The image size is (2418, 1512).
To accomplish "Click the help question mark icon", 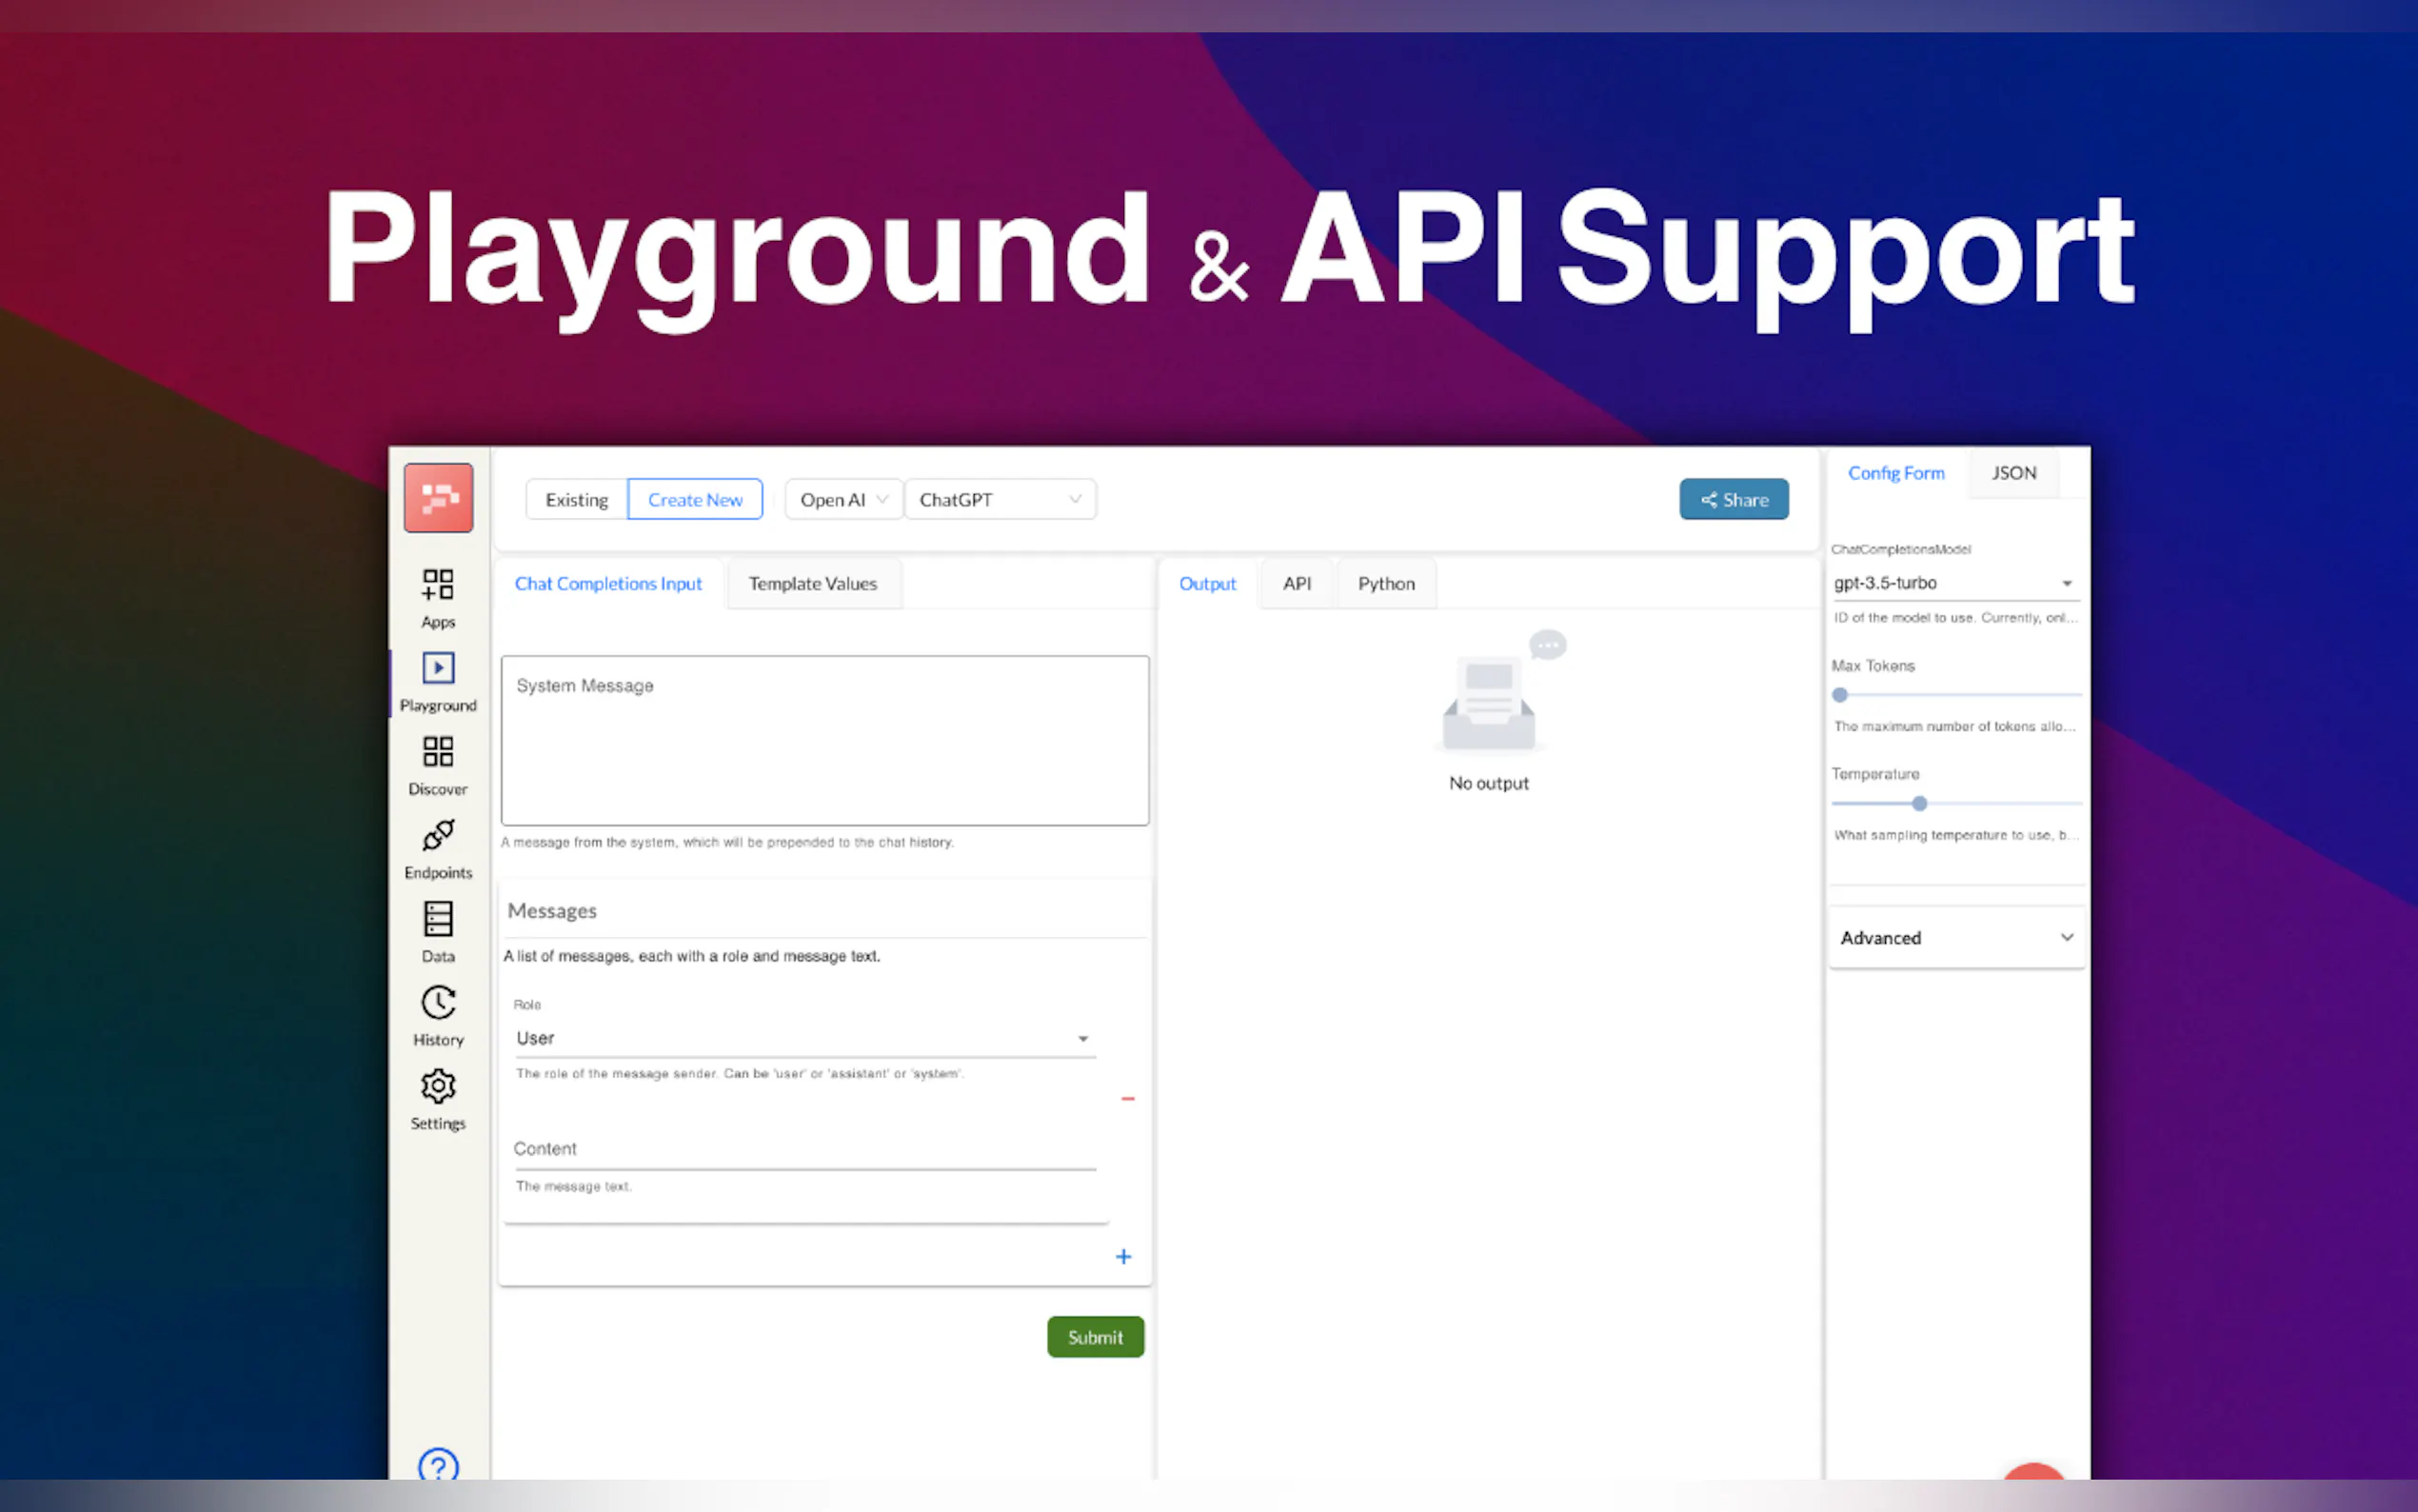I will [438, 1466].
